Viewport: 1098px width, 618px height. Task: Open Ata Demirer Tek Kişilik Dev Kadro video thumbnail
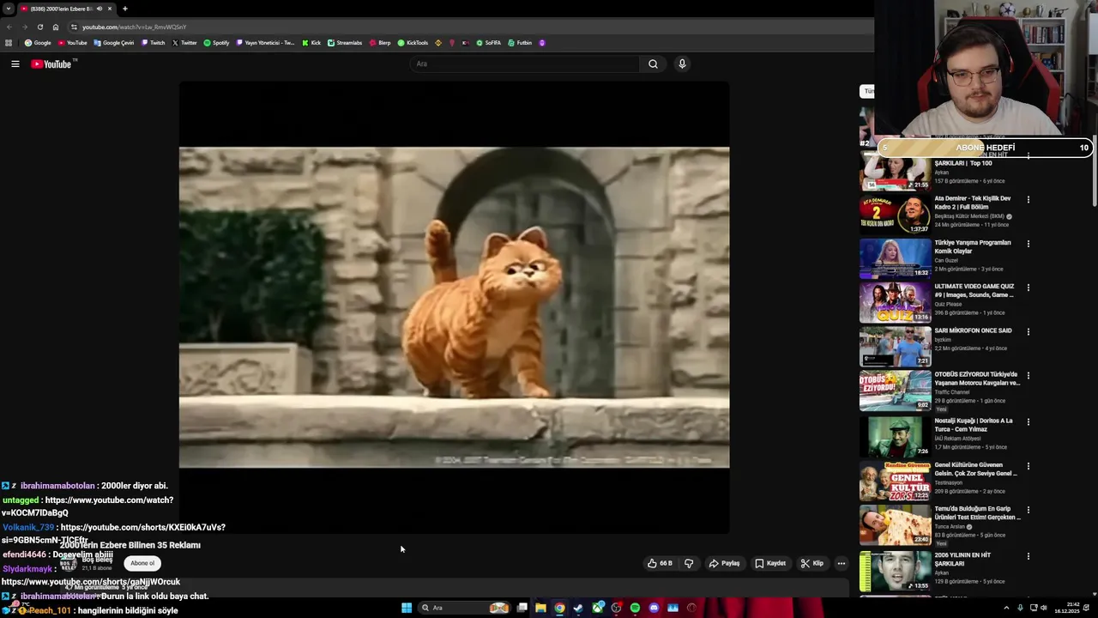point(895,214)
